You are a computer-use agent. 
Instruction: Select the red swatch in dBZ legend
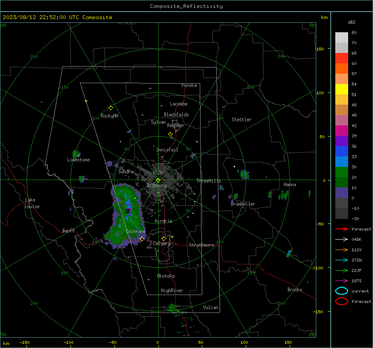click(342, 58)
